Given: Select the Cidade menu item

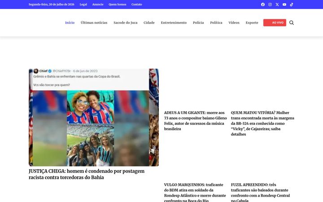Looking at the screenshot, I should pos(149,23).
